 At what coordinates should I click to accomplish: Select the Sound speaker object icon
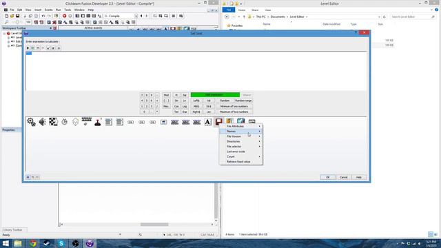pyautogui.click(x=42, y=122)
